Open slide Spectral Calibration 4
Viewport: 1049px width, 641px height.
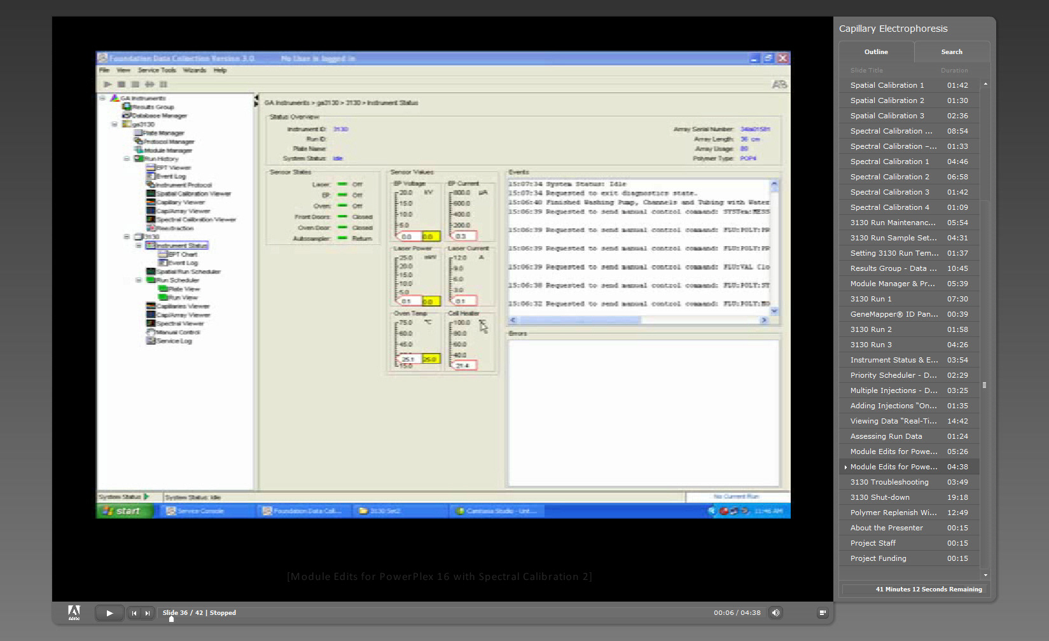[x=910, y=207]
